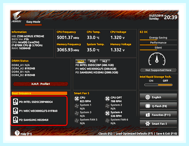Click the System 1 fan icon
189x146 pixels.
pos(77,106)
